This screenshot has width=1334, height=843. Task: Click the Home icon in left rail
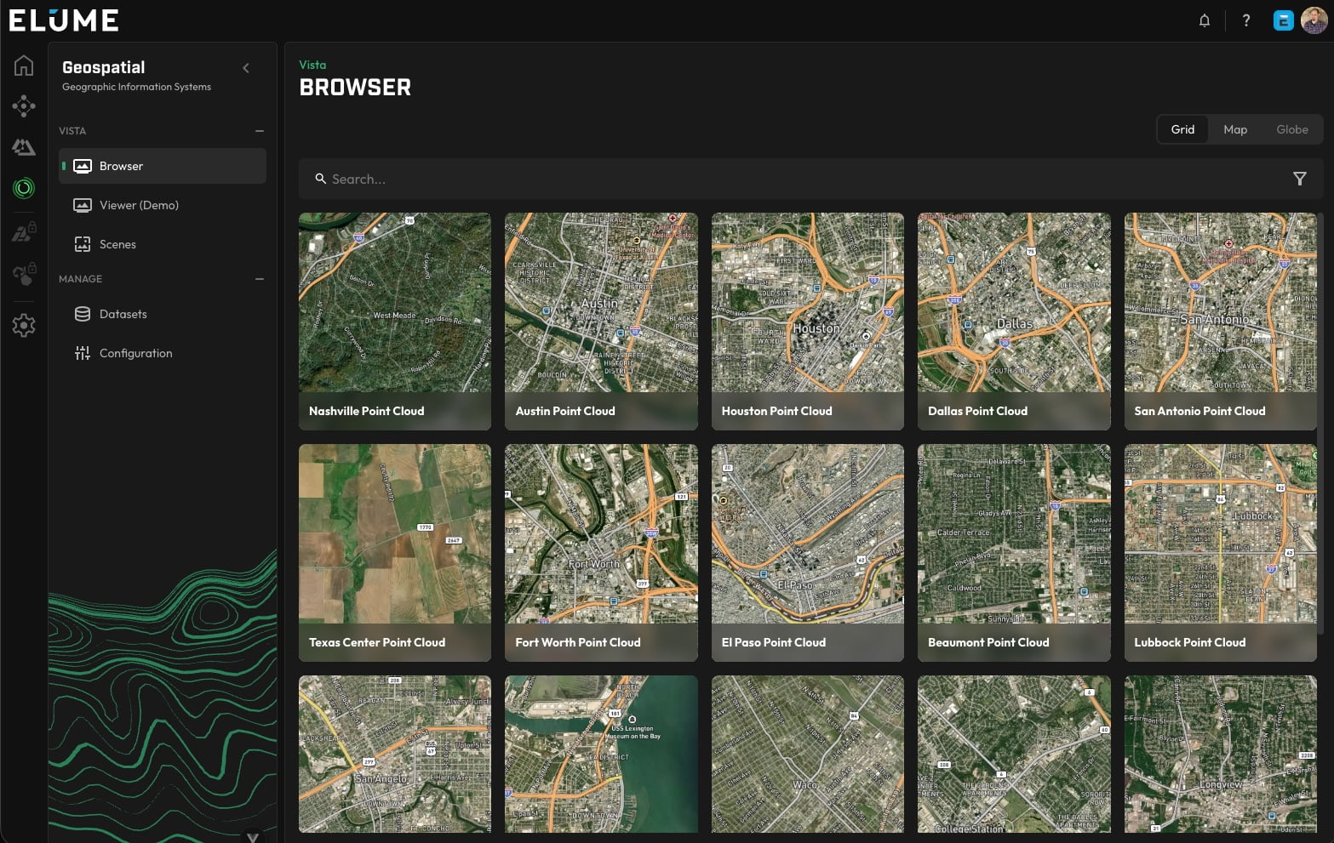(24, 66)
